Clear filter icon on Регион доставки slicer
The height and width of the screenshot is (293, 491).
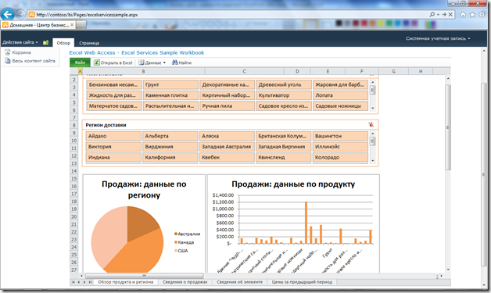tap(371, 125)
